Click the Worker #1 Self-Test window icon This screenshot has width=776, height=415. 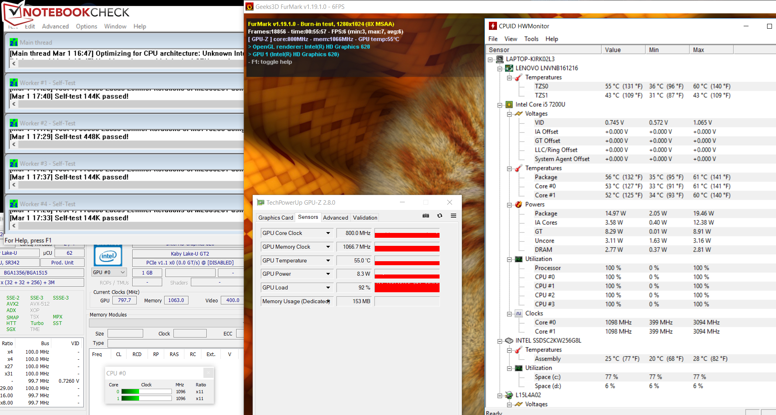coord(14,83)
